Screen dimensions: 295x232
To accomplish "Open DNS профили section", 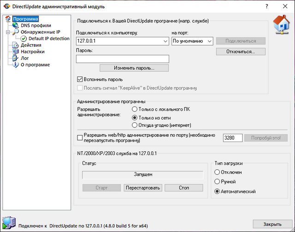I will click(36, 25).
